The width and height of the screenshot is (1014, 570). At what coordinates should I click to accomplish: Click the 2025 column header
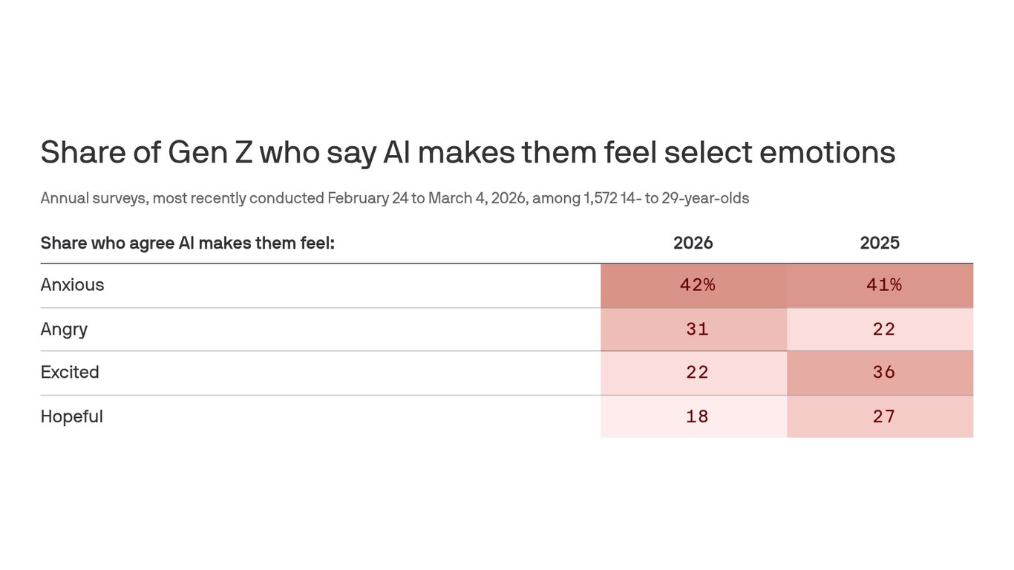coord(880,243)
